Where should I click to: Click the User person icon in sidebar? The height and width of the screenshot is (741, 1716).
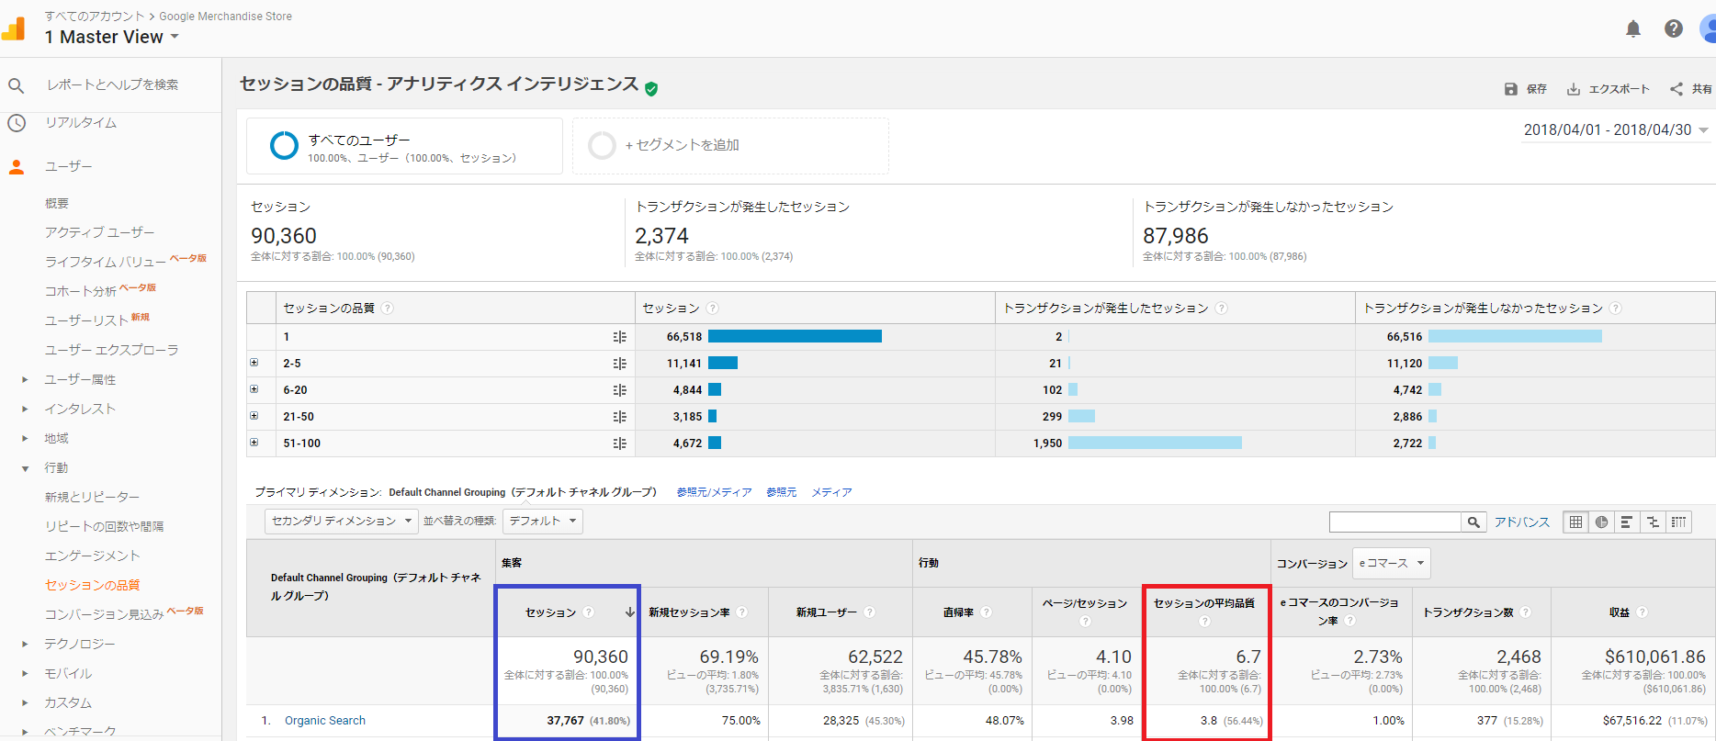coord(16,167)
